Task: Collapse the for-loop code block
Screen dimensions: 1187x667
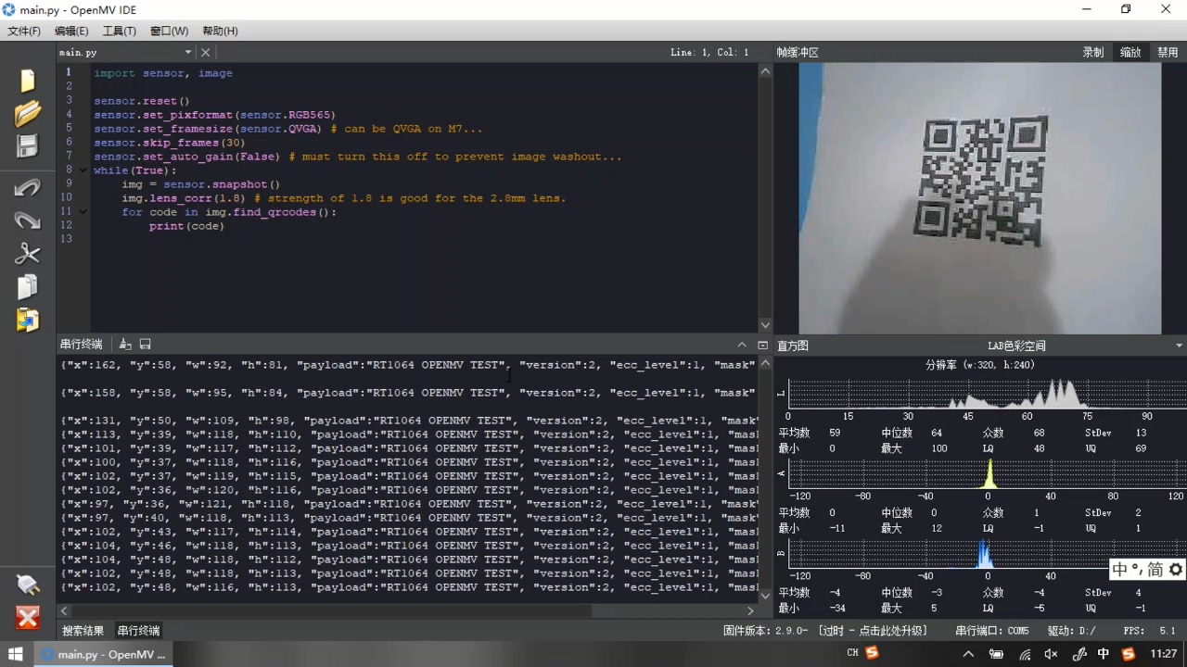Action: [83, 212]
